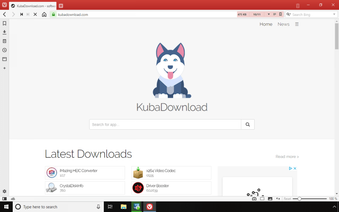
Task: Open the closed tabs trash can
Action: 298,6
